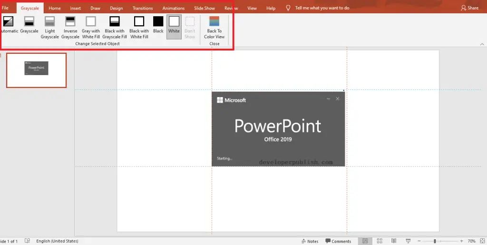Apply Gray with White Fill
Viewport: 487px width, 245px height.
(x=91, y=27)
